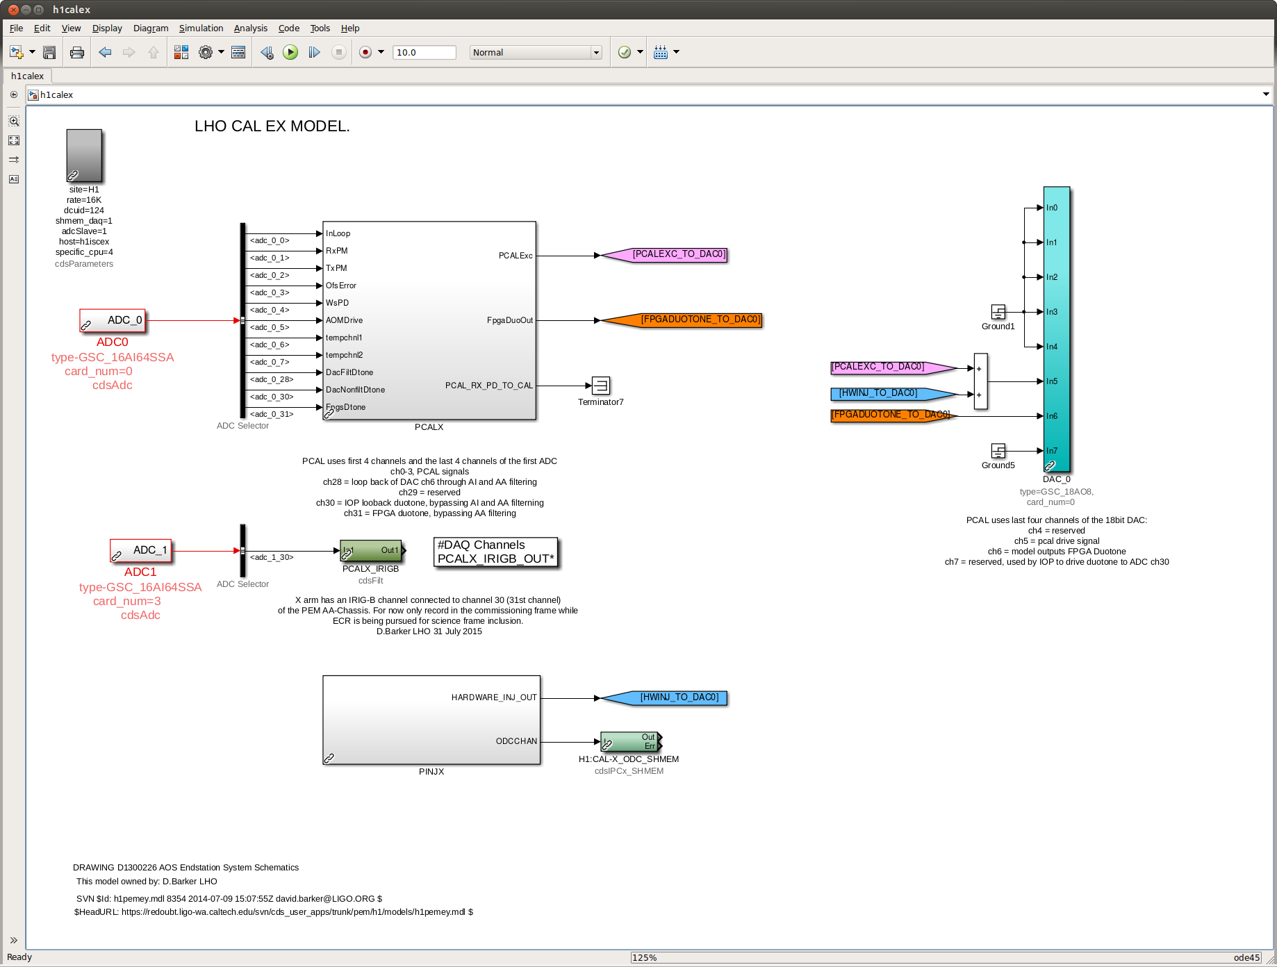1277x967 pixels.
Task: Open the Edit menu
Action: tap(42, 28)
